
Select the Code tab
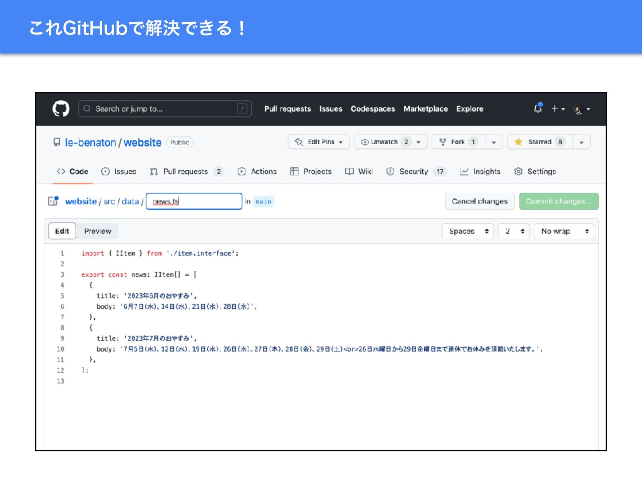tap(73, 171)
